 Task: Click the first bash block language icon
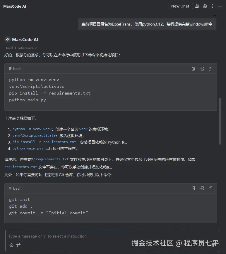10,68
